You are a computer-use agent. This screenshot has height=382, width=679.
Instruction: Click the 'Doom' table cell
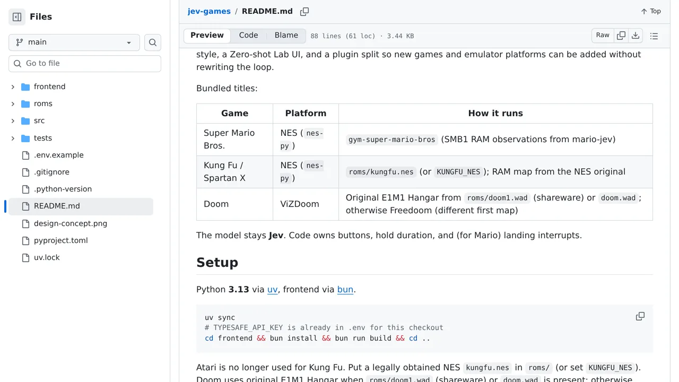pos(234,204)
